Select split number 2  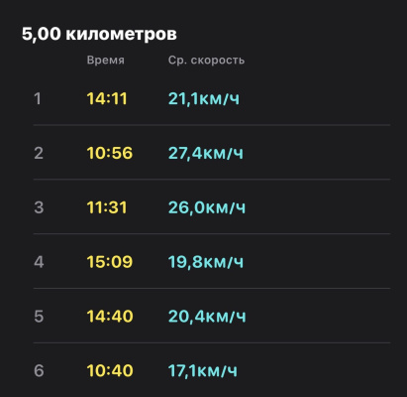39,153
